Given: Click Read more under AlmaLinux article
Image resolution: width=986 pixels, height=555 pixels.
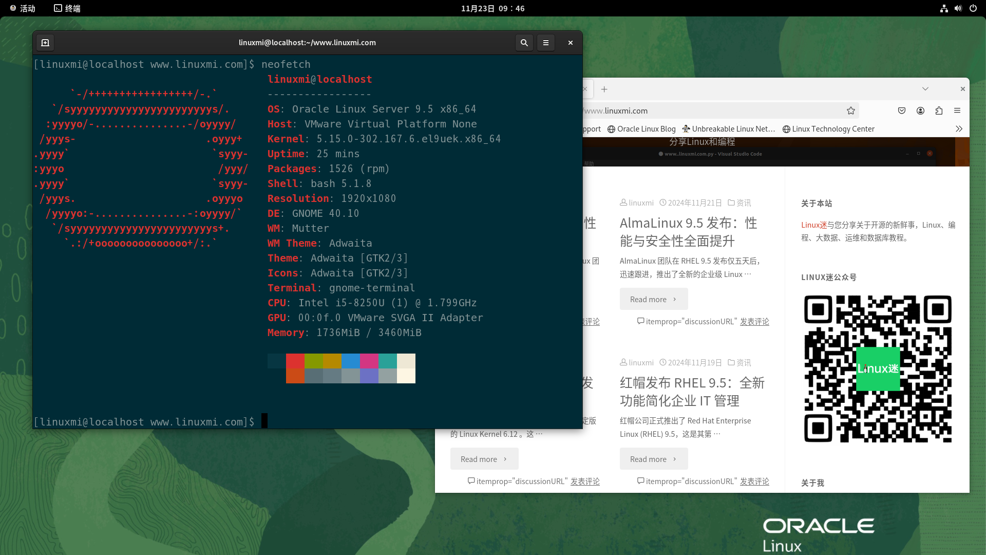Looking at the screenshot, I should (x=653, y=299).
